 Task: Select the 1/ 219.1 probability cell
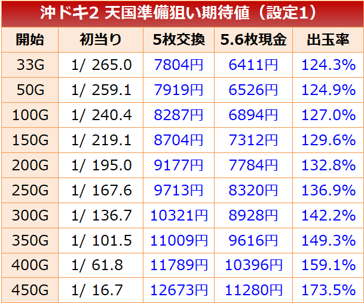[x=101, y=140]
